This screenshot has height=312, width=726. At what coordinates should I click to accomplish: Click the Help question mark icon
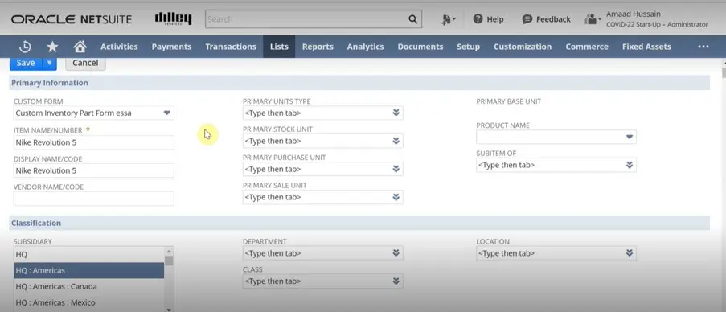(478, 19)
